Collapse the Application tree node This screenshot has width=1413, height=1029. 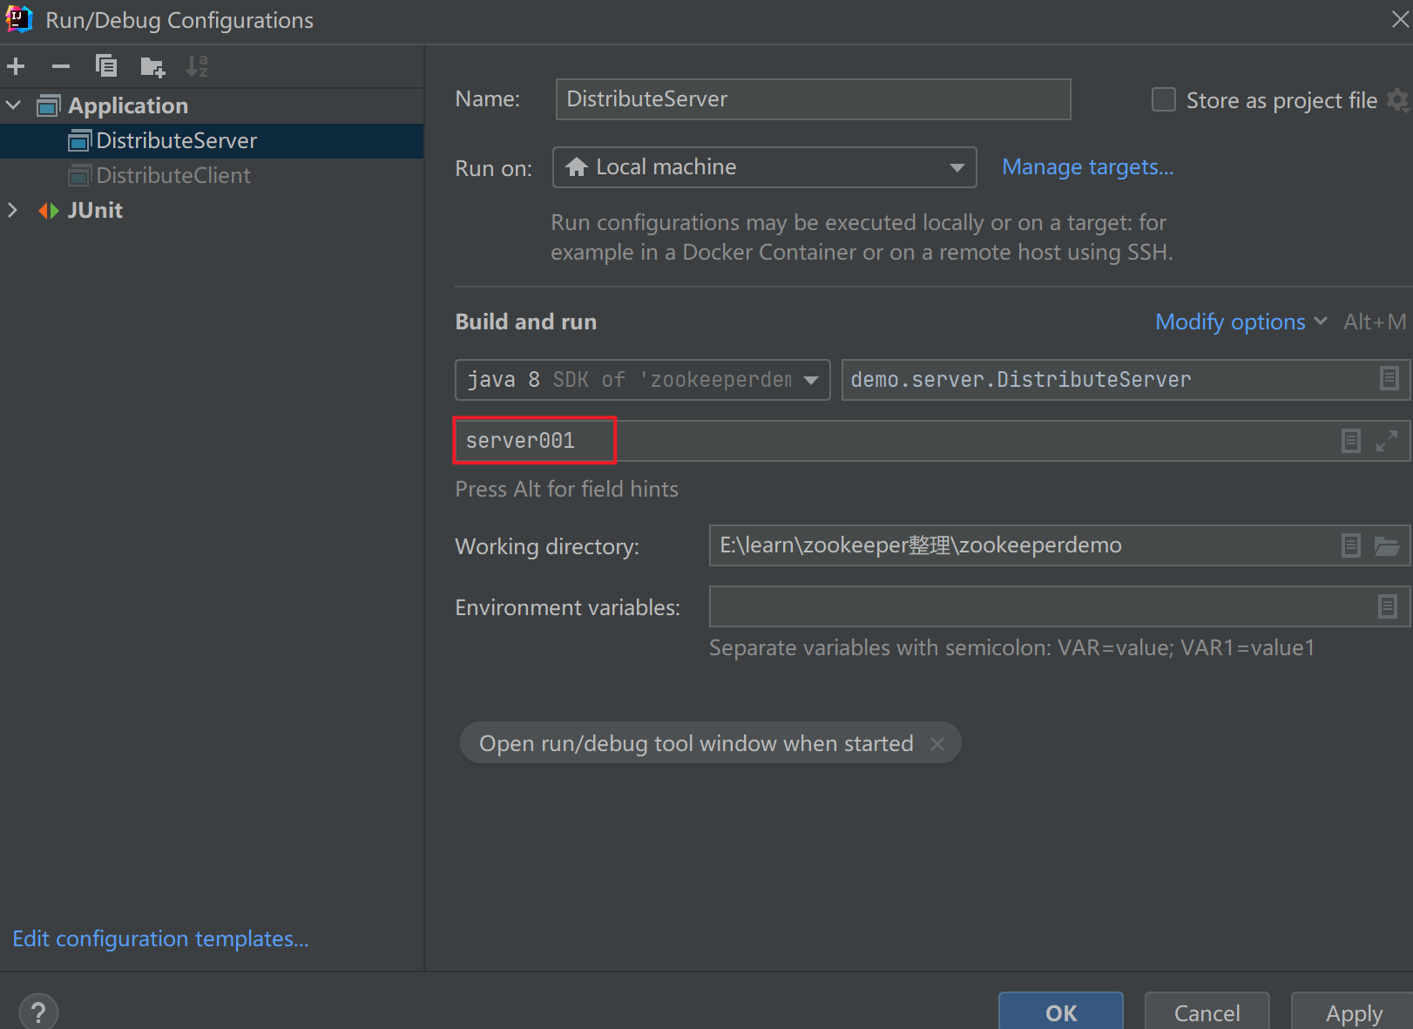click(14, 105)
